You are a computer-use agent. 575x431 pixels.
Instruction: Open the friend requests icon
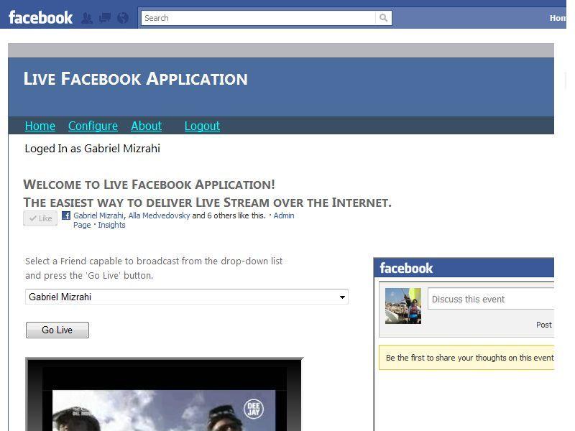click(87, 18)
